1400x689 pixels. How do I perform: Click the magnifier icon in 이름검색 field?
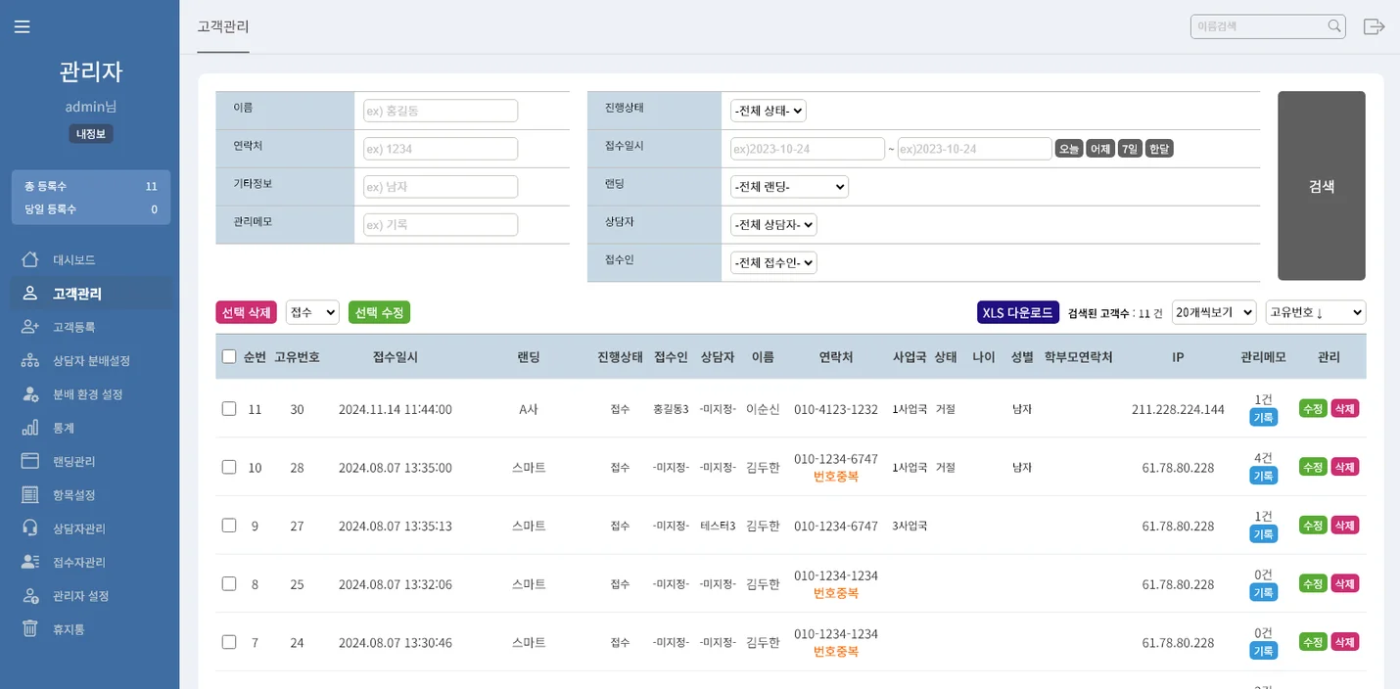[1333, 26]
